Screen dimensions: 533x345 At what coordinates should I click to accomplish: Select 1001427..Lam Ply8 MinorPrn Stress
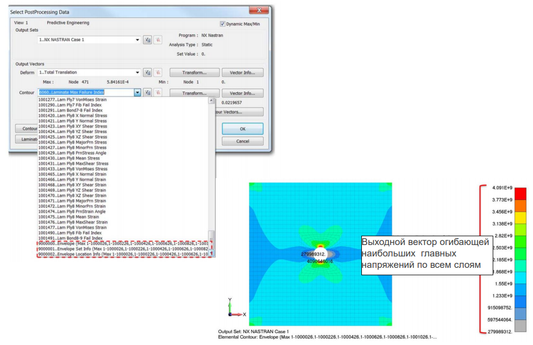coord(72,148)
